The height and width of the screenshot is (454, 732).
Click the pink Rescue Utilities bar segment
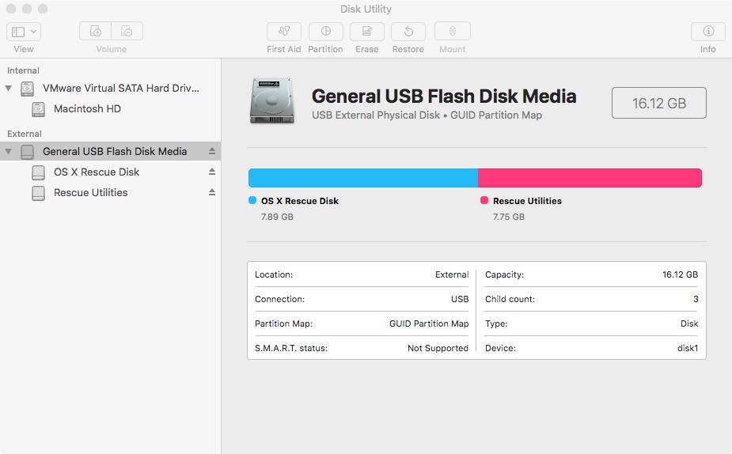(x=590, y=178)
